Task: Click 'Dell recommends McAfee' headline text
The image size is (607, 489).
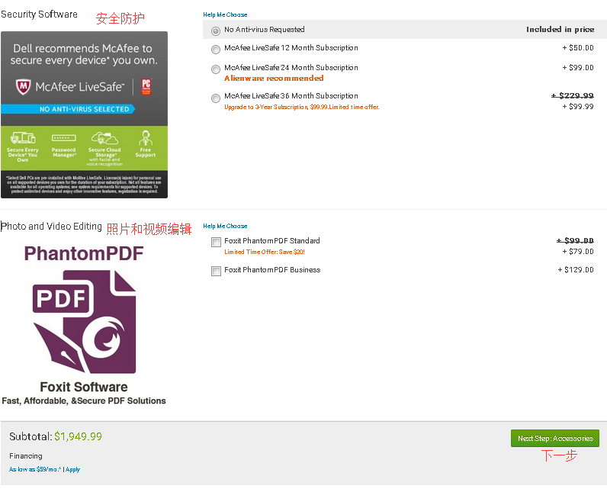Action: pyautogui.click(x=84, y=54)
